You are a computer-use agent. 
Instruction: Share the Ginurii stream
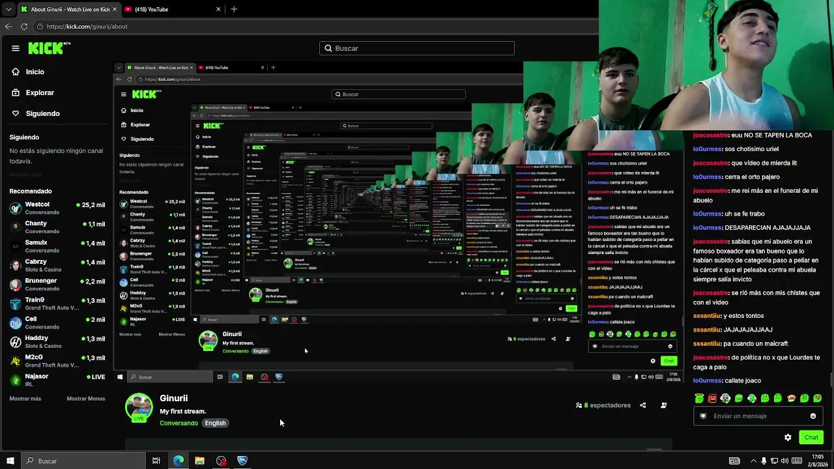643,405
